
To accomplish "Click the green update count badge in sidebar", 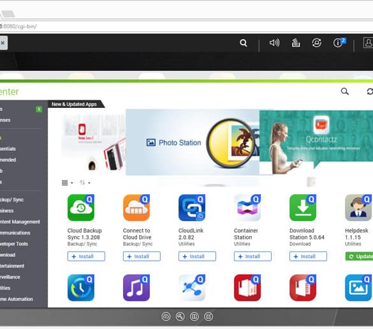I will [x=39, y=109].
